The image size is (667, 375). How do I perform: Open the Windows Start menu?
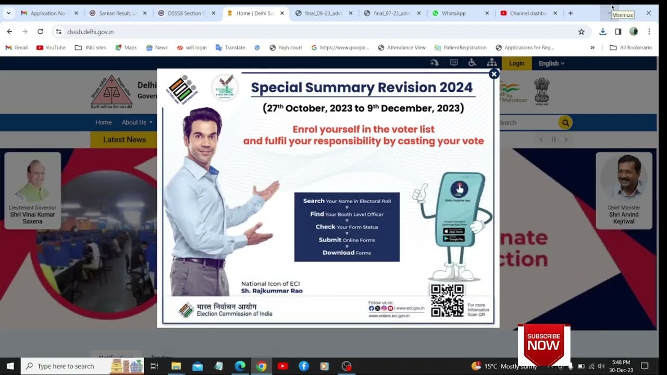[10, 366]
